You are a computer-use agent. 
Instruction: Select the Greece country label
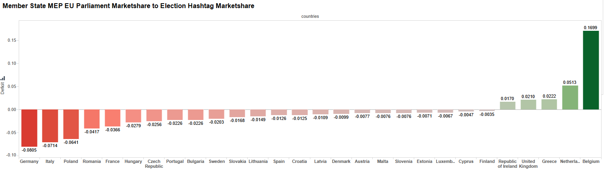[549, 162]
